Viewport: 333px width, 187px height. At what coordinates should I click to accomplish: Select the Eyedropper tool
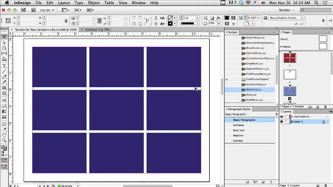click(4, 129)
